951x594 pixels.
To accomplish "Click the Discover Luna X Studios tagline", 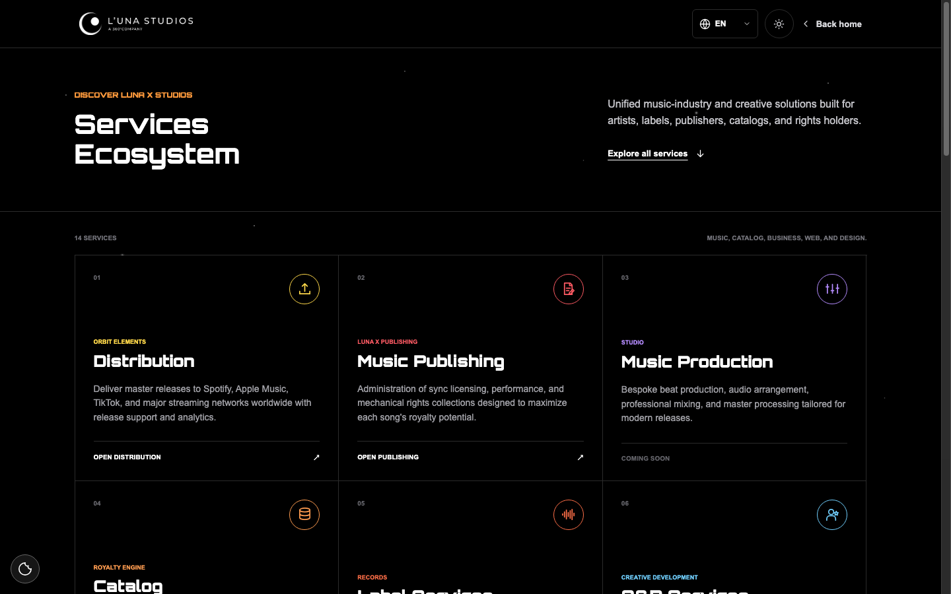I will tap(133, 95).
